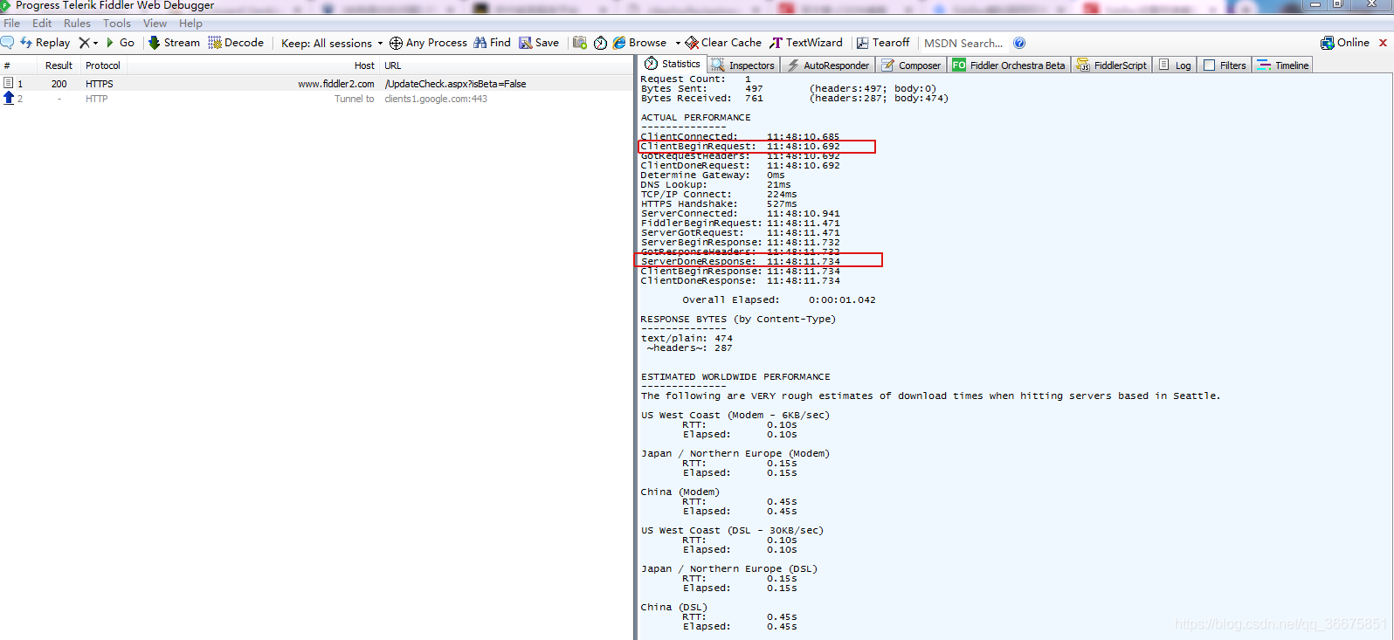Click the blue help question icon
Screen dimensions: 1394x640
click(x=1019, y=43)
